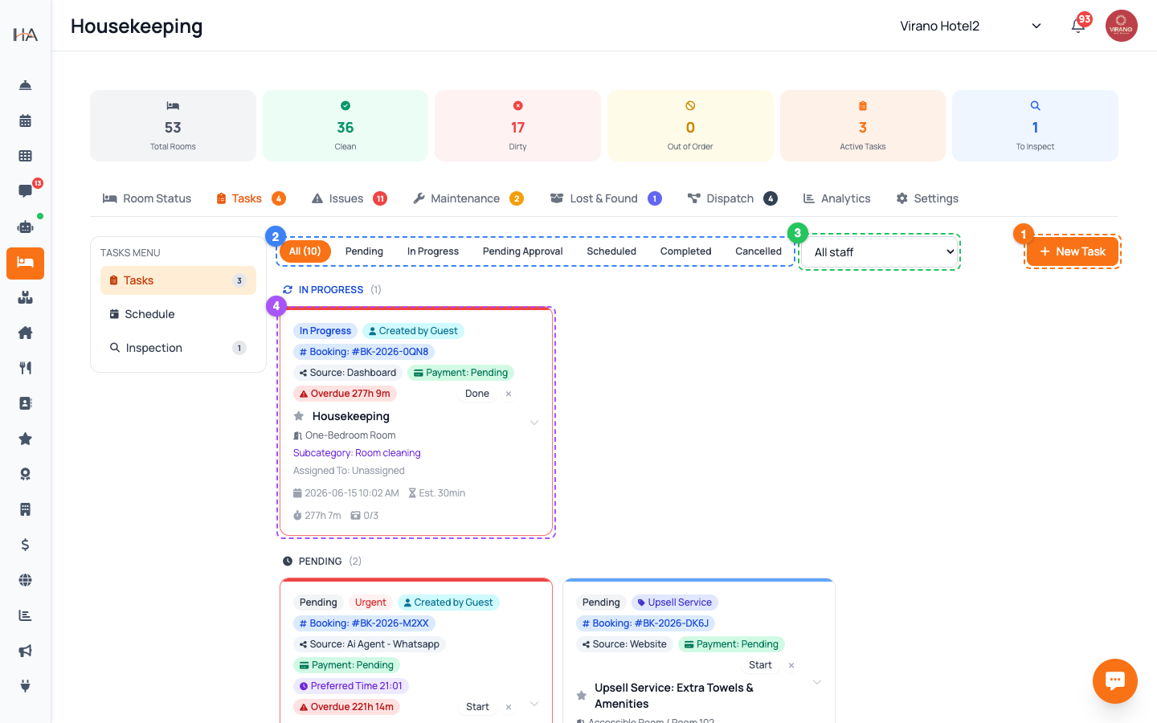This screenshot has width=1157, height=723.
Task: Switch to the Maintenance tab
Action: point(468,198)
